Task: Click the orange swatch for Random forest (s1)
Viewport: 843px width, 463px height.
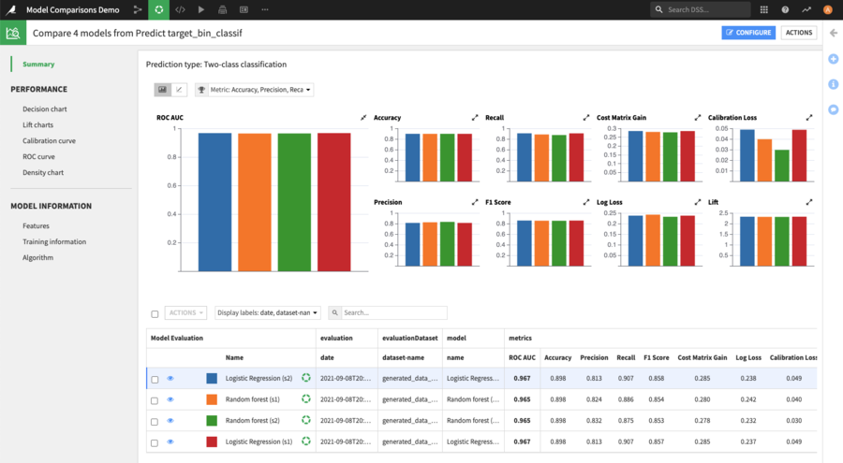Action: coord(212,399)
